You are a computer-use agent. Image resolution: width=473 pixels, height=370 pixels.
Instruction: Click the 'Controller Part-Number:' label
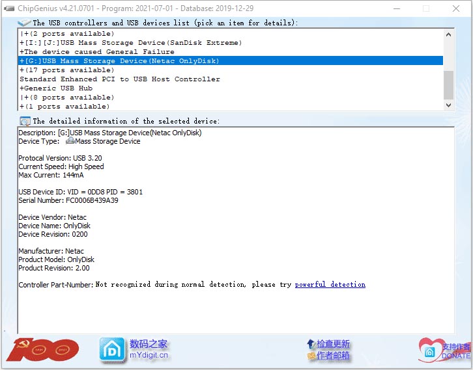pyautogui.click(x=56, y=285)
